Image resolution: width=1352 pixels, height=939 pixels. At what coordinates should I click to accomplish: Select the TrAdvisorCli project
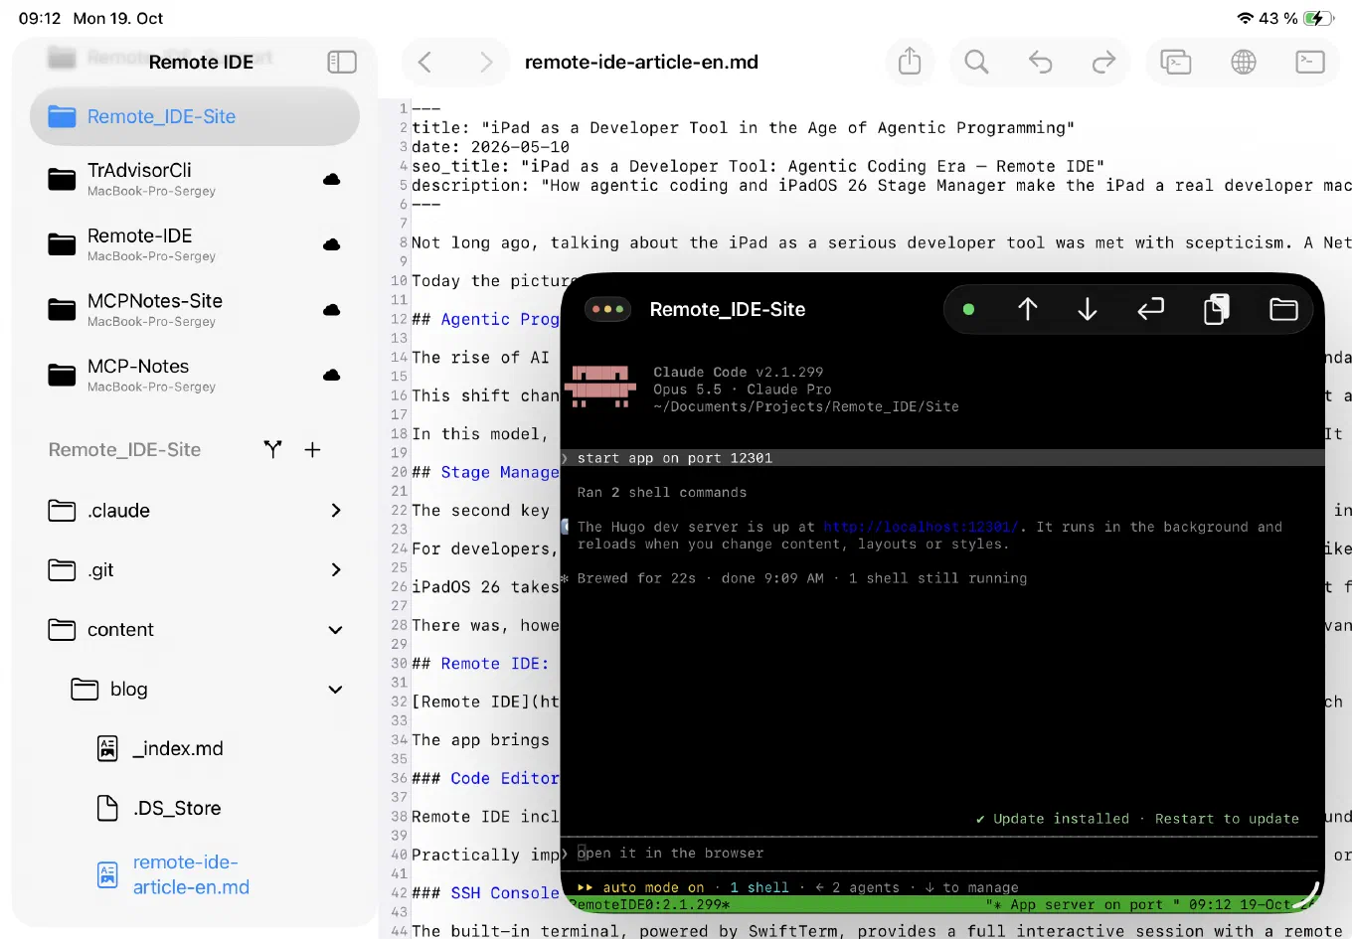[195, 180]
